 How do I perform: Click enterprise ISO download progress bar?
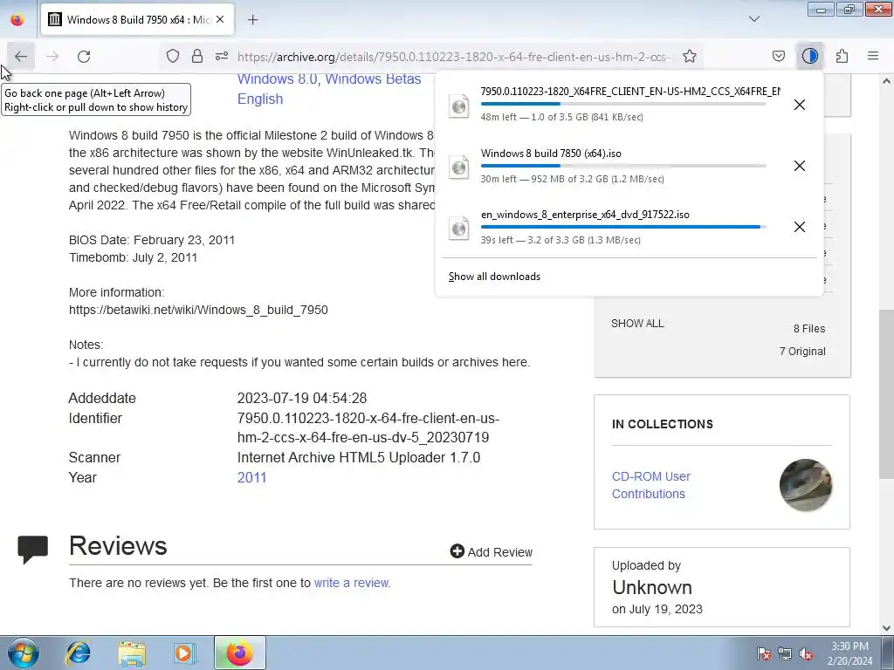click(623, 227)
